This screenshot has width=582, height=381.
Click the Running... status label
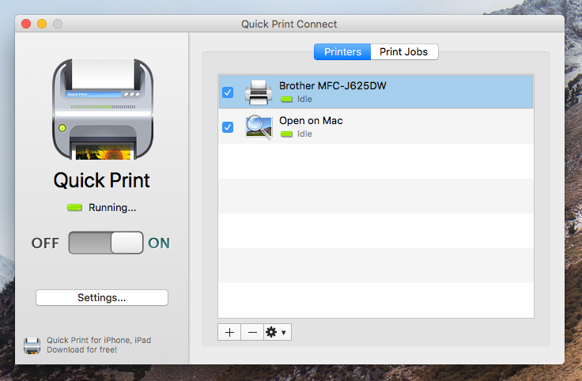[112, 208]
